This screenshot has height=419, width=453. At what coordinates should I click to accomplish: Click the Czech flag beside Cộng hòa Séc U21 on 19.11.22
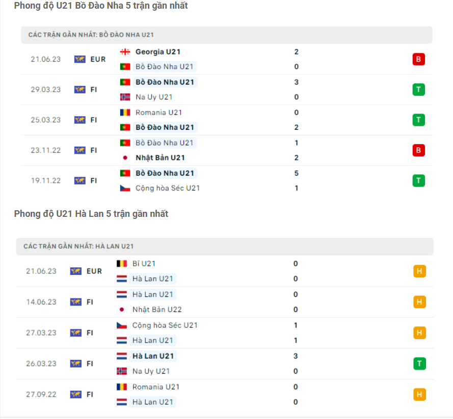point(125,188)
